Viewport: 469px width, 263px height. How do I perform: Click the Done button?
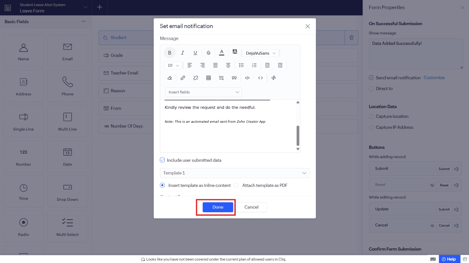[x=218, y=207]
